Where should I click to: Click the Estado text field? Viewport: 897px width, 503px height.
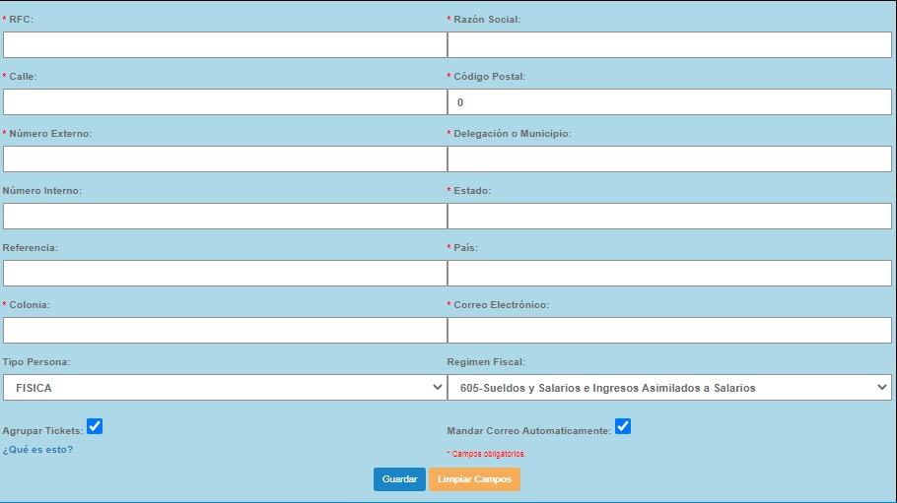tap(669, 217)
